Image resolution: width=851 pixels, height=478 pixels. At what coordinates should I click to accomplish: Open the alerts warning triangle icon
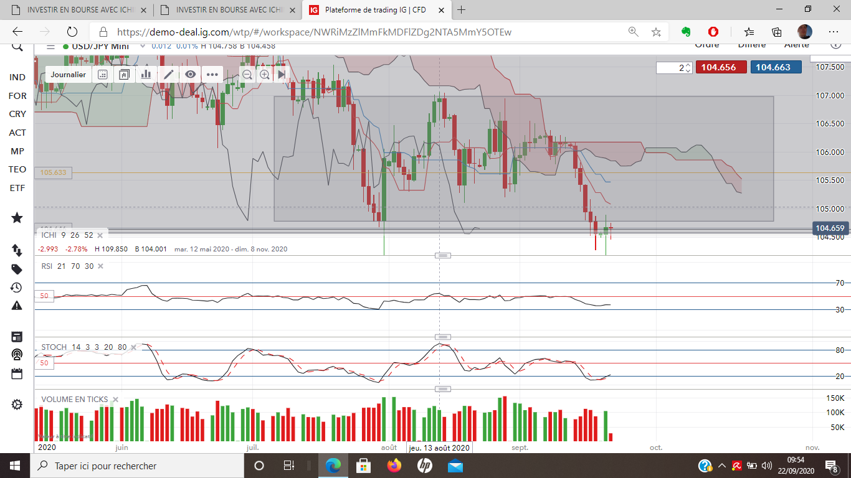pos(17,306)
